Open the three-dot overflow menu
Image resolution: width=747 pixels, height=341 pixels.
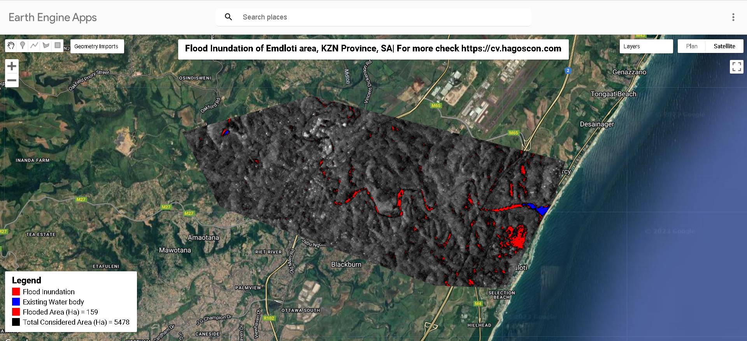[733, 17]
